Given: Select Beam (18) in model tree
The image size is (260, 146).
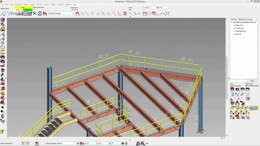Looking at the screenshot, I should (239, 25).
